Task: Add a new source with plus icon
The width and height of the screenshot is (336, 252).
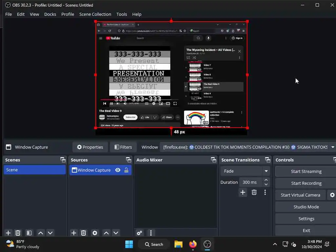Action: pyautogui.click(x=74, y=233)
